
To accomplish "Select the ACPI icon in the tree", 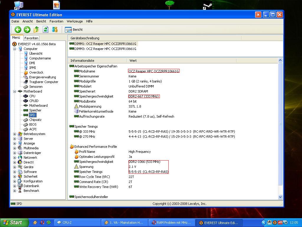I will (26, 129).
